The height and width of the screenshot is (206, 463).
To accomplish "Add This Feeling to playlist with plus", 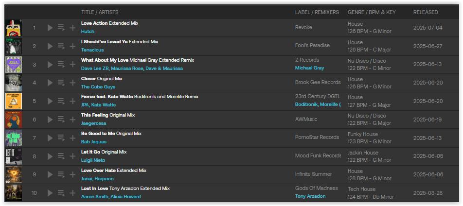I will pos(72,120).
